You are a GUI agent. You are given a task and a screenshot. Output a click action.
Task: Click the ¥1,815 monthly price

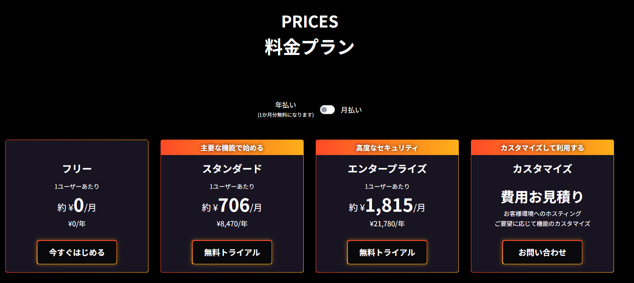tap(388, 205)
